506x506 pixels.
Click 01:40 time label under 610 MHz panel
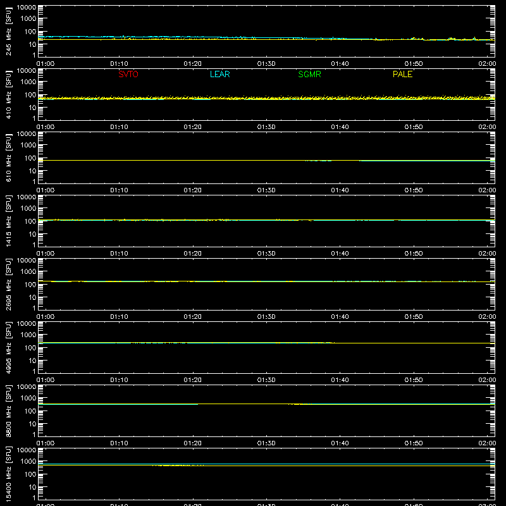(340, 190)
